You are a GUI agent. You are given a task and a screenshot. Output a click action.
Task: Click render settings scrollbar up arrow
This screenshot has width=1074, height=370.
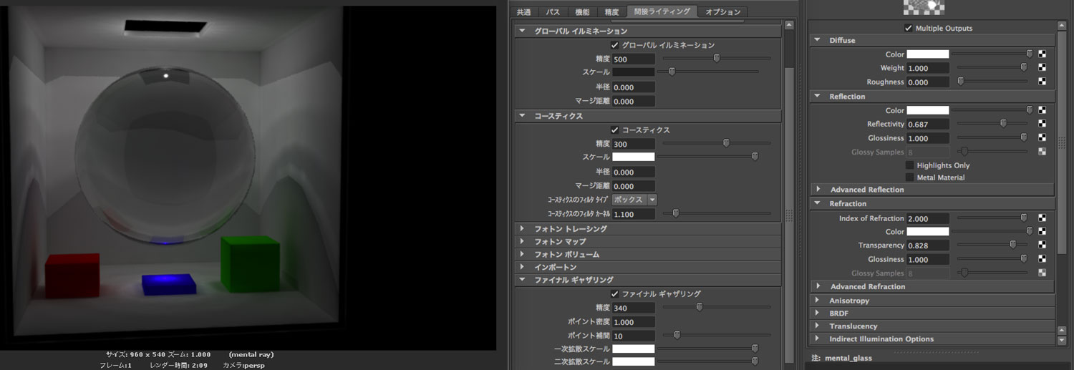[x=789, y=24]
